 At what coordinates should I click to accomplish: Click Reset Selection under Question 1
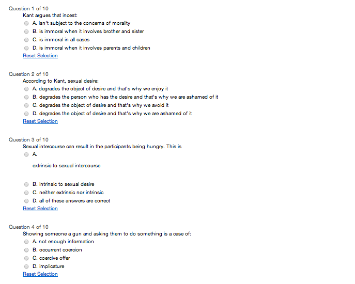(x=40, y=56)
